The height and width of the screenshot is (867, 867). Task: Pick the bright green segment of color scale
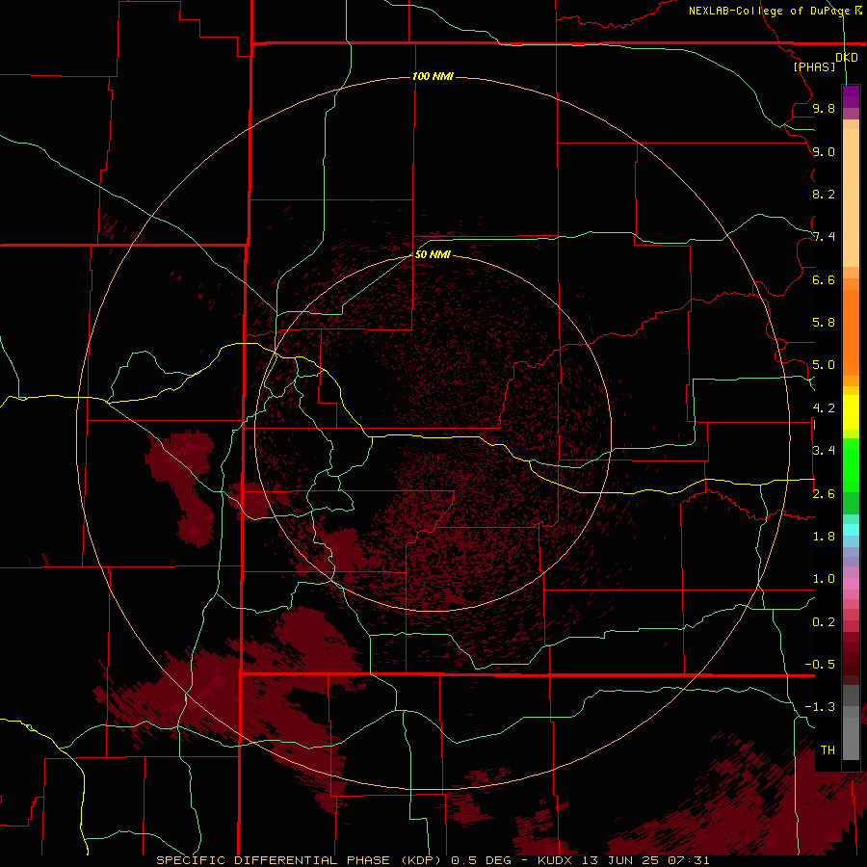pos(851,465)
